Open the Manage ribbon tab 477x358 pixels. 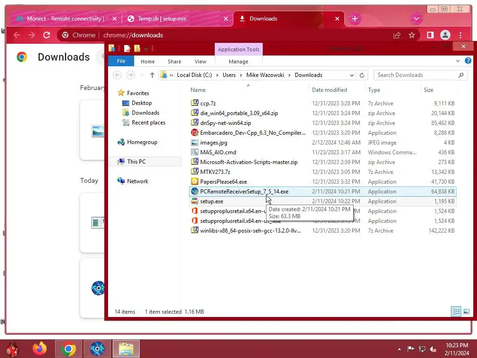coord(238,62)
